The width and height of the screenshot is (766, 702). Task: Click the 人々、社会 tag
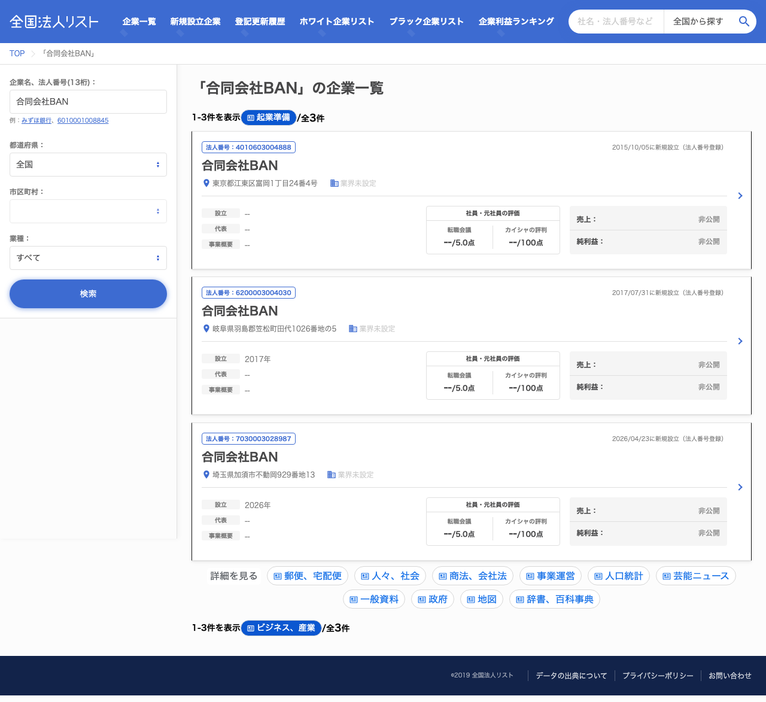390,576
